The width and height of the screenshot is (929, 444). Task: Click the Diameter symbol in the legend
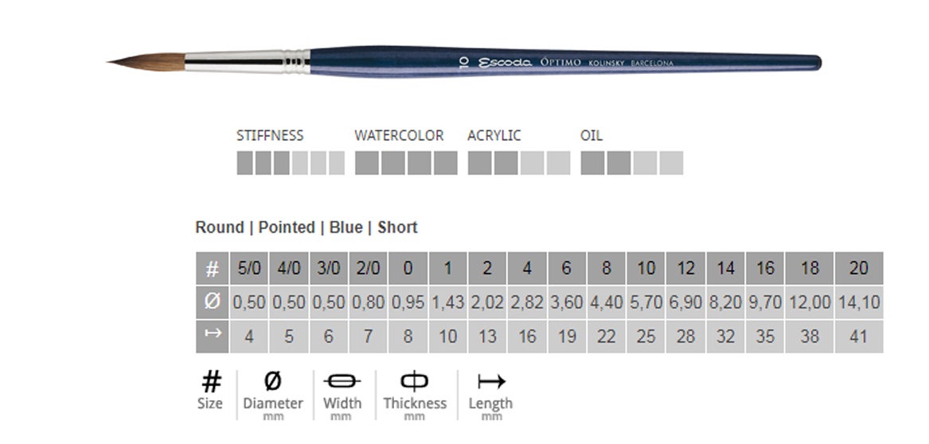(x=272, y=381)
